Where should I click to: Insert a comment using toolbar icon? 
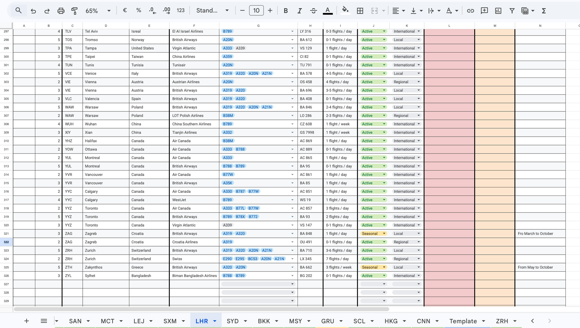tap(484, 11)
